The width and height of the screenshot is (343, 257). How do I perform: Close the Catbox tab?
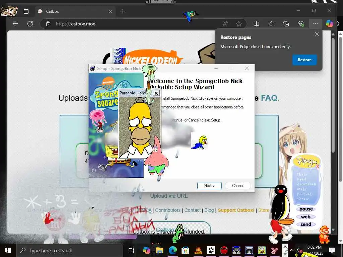point(111,11)
